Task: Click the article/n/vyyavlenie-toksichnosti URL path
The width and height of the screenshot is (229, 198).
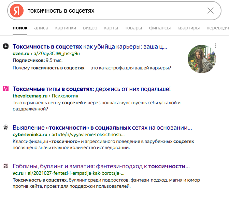Action: 88,134
